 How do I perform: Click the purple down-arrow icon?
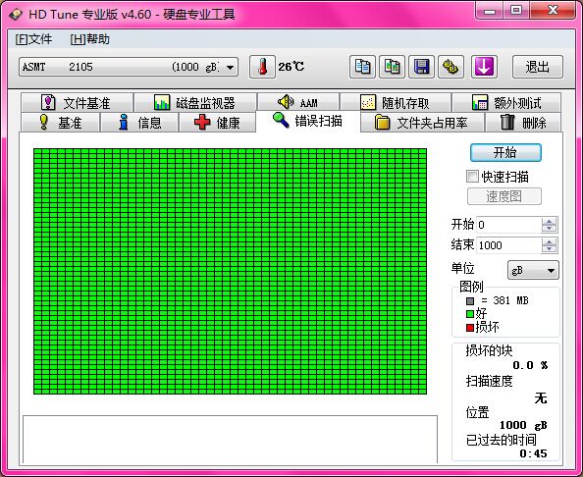click(x=484, y=67)
